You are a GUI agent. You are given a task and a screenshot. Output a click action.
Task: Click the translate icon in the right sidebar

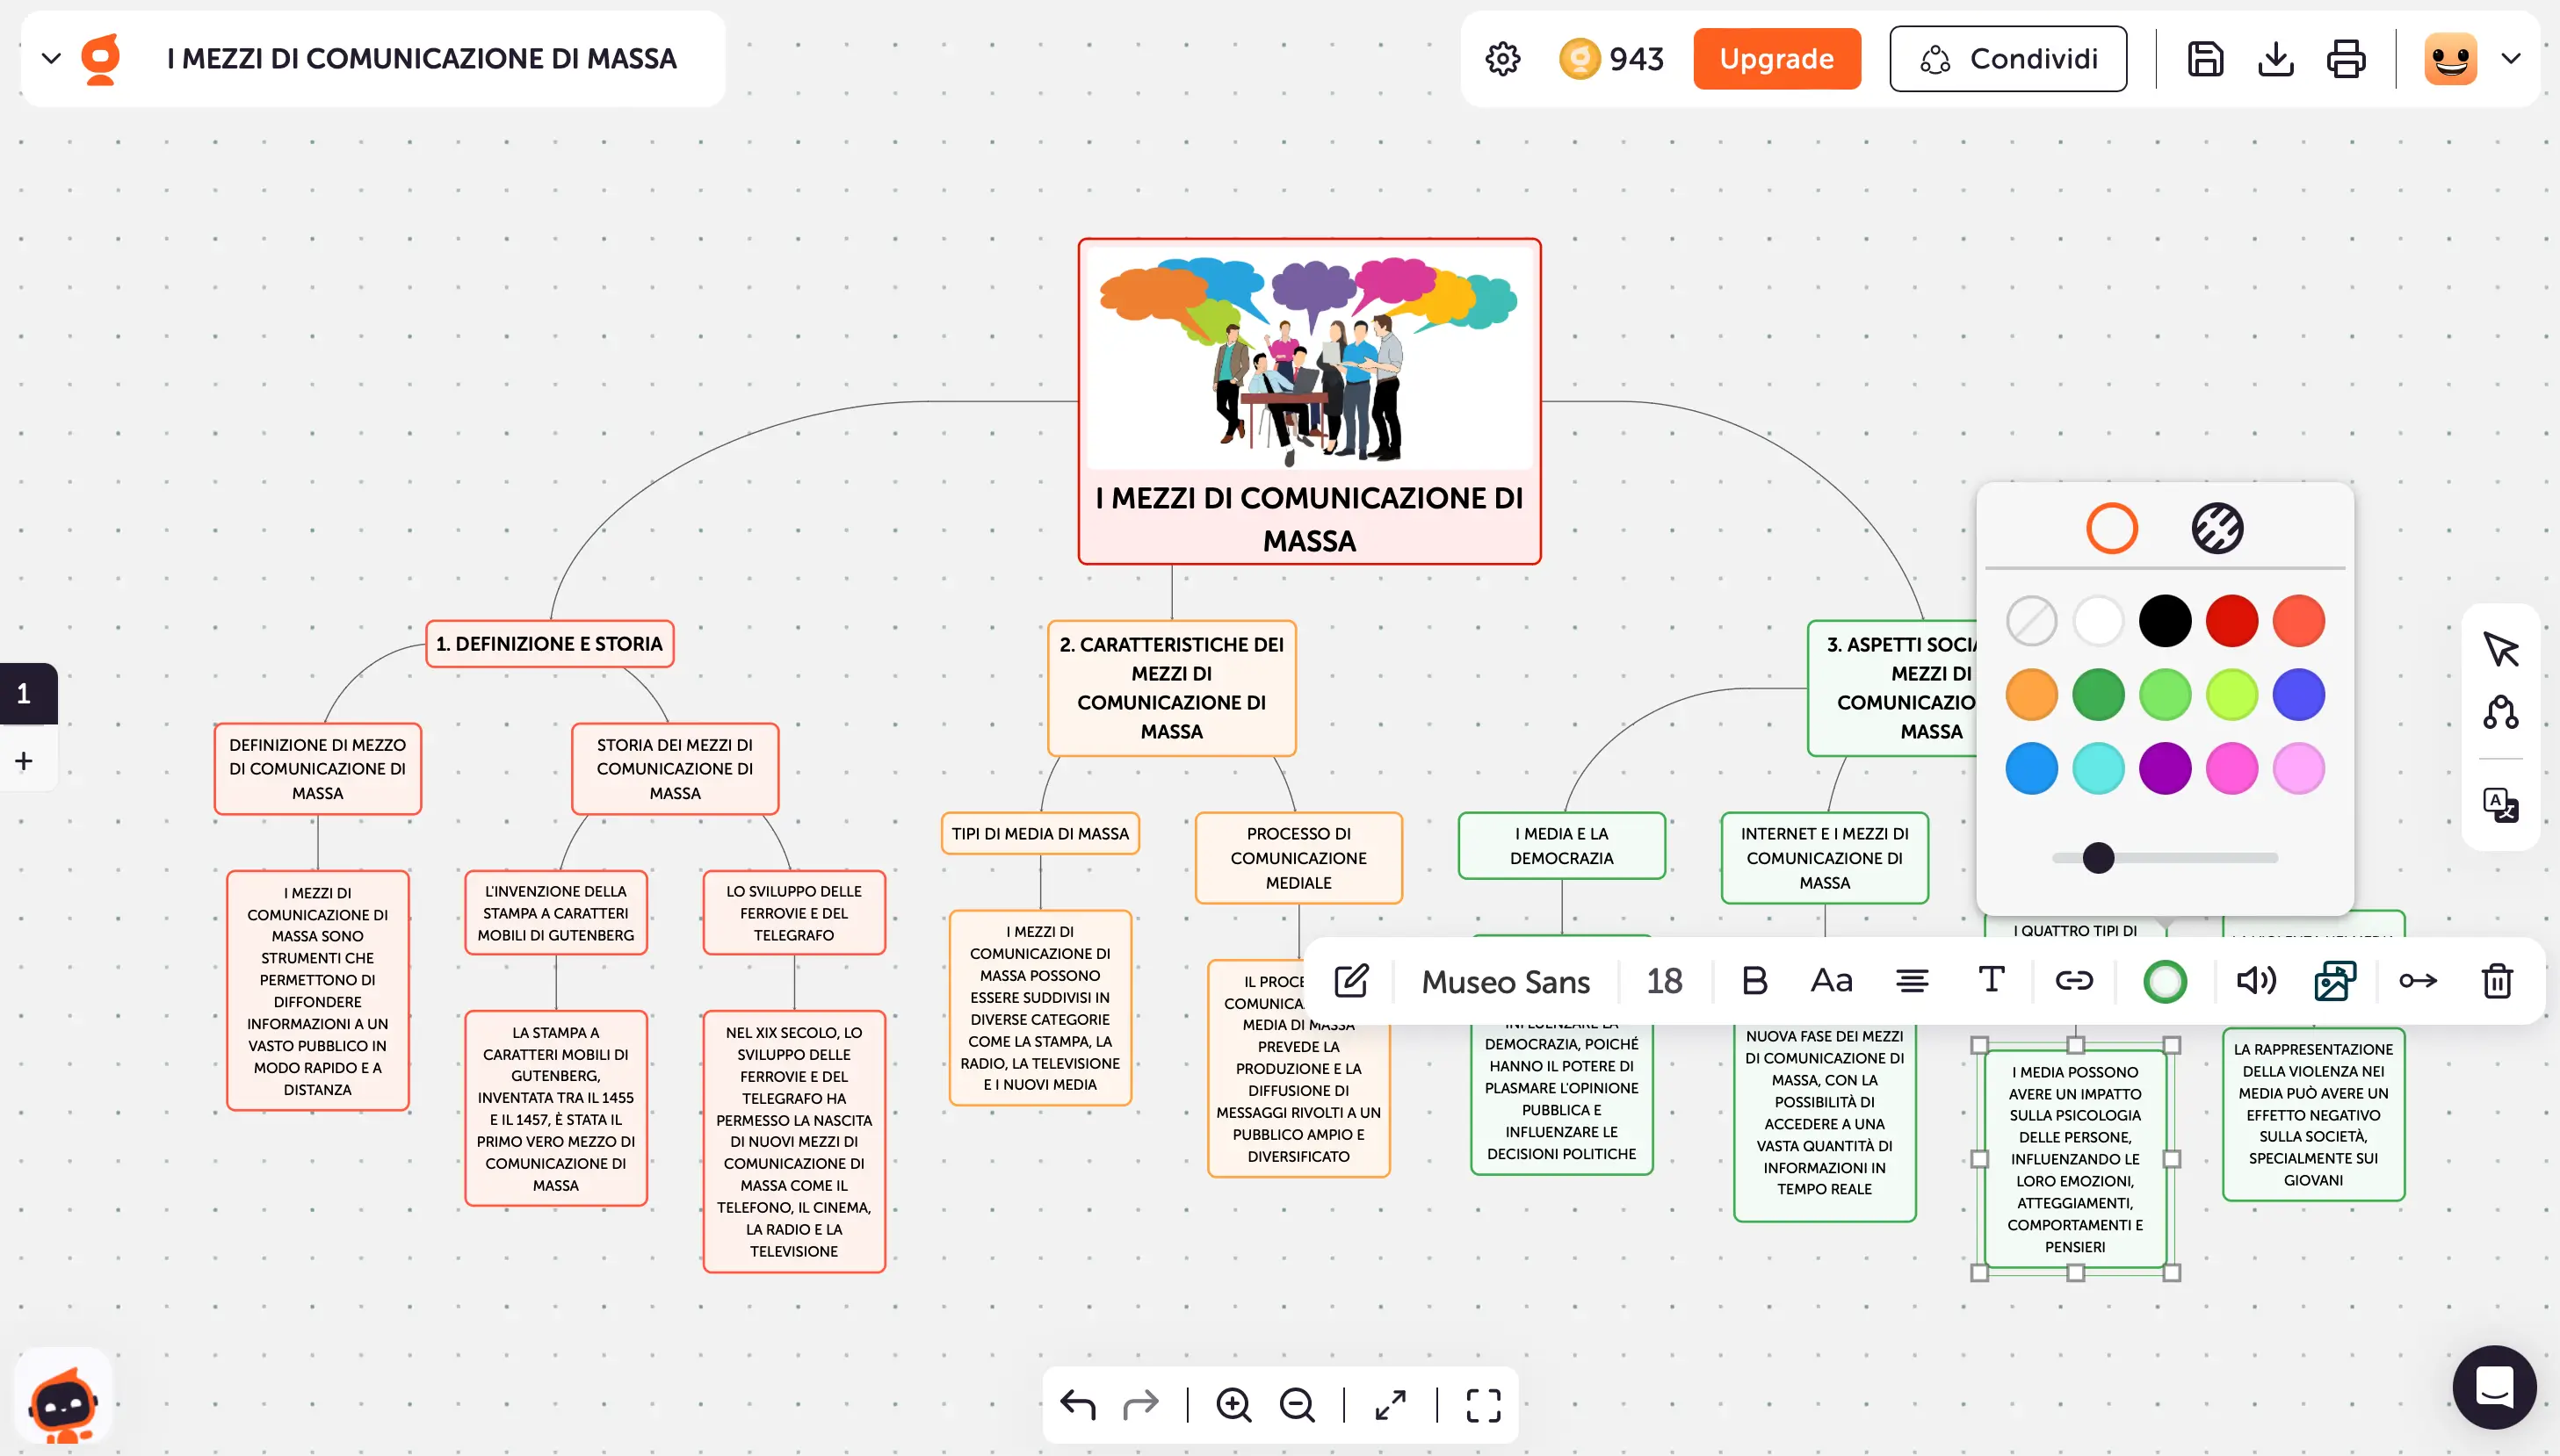point(2500,805)
